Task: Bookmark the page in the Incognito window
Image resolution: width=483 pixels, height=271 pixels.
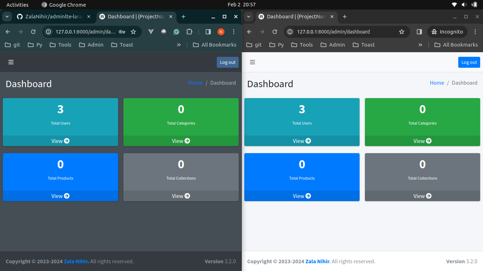Action: coord(402,32)
